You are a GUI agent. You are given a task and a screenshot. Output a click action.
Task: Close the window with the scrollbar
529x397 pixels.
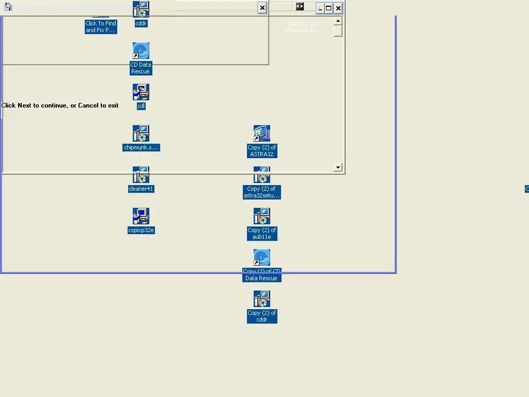[x=338, y=8]
